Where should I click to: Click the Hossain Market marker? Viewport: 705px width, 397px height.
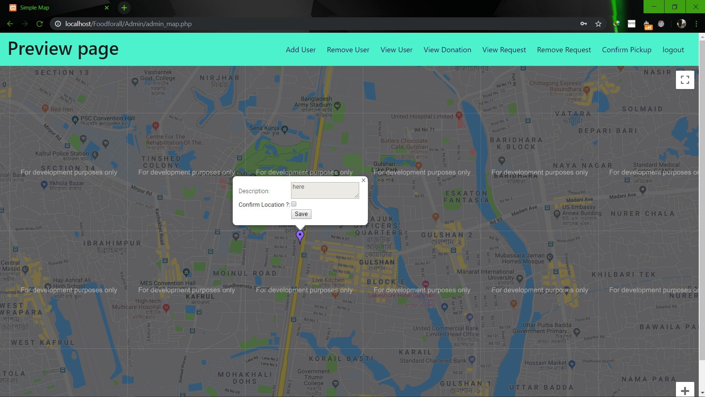coord(572,364)
